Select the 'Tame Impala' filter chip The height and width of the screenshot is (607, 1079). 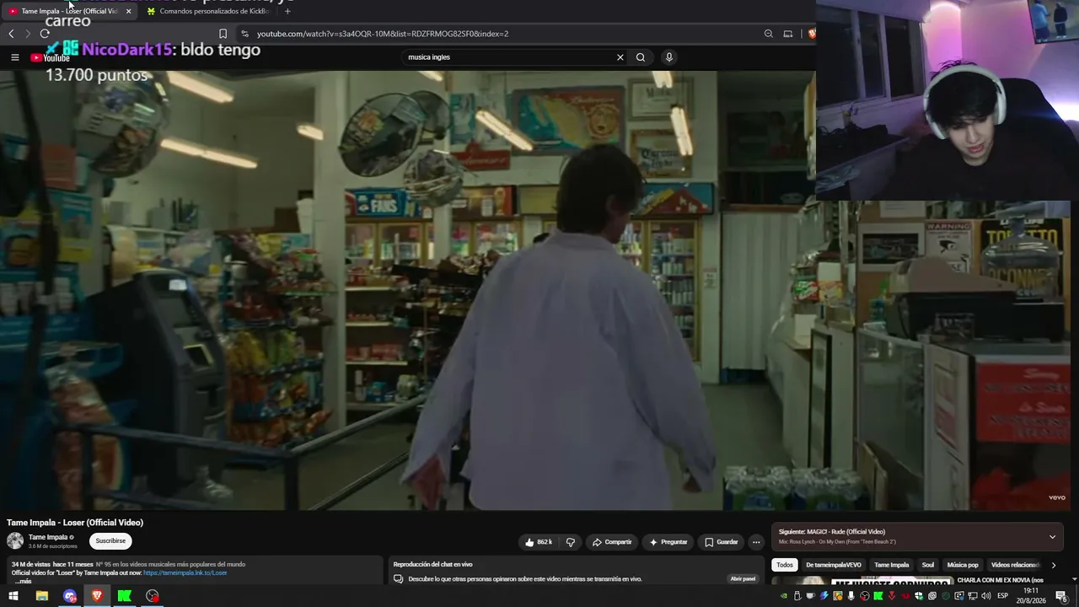pos(892,565)
